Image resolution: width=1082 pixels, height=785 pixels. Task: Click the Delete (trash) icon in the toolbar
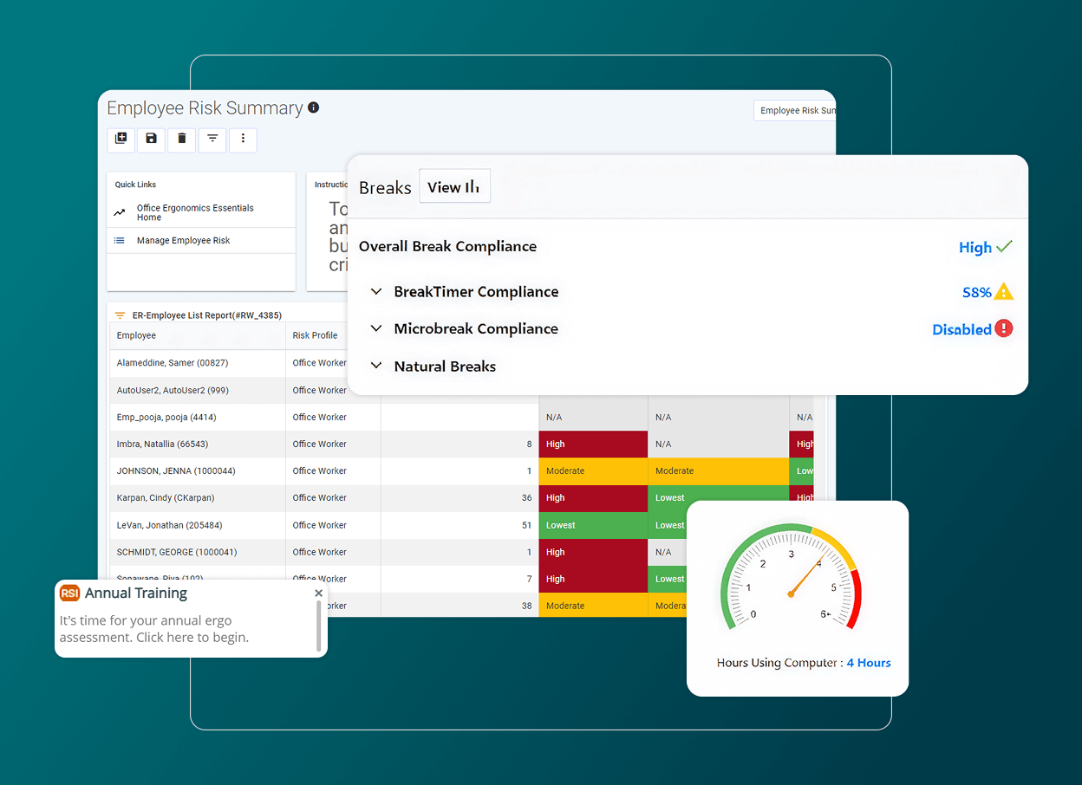181,139
